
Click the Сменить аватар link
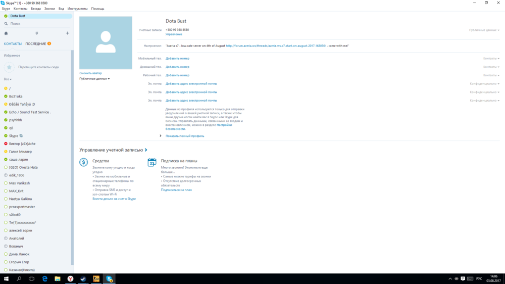coord(90,73)
